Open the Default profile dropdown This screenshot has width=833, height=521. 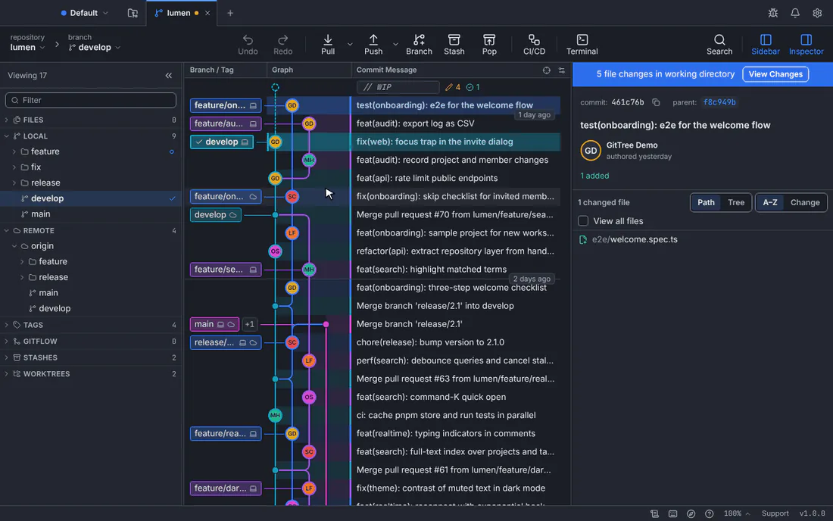(x=85, y=13)
